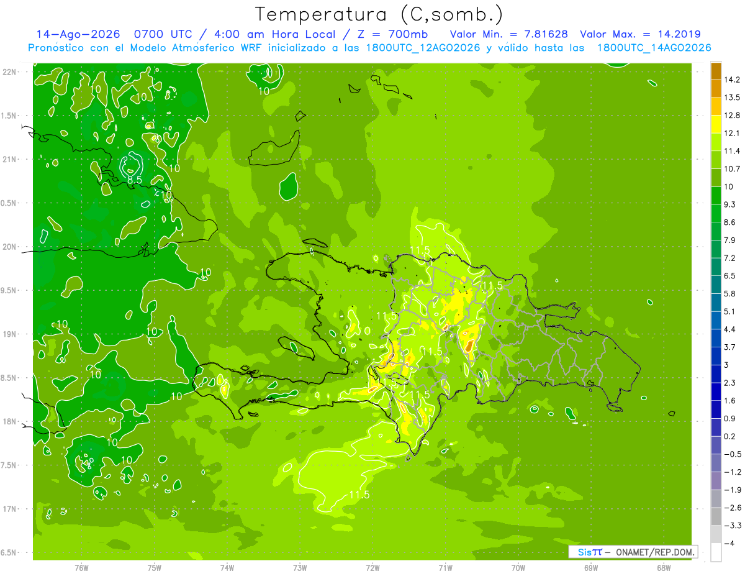Image resolution: width=745 pixels, height=576 pixels.
Task: Click the colorbar label "3.7"
Action: 730,347
